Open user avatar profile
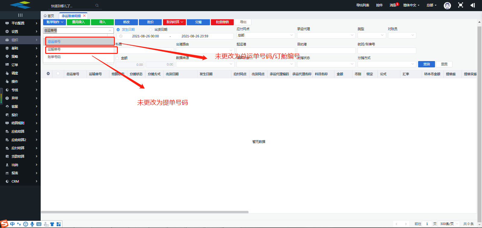This screenshot has width=482, height=228. pyautogui.click(x=447, y=5)
